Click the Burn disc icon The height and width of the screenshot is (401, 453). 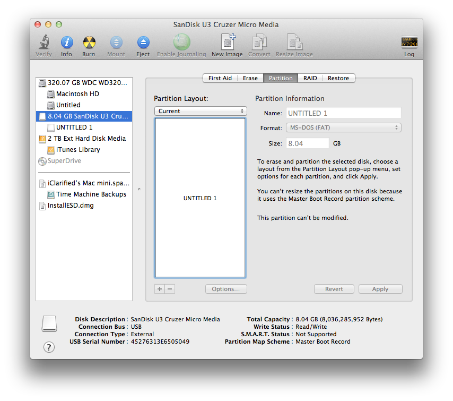point(89,43)
